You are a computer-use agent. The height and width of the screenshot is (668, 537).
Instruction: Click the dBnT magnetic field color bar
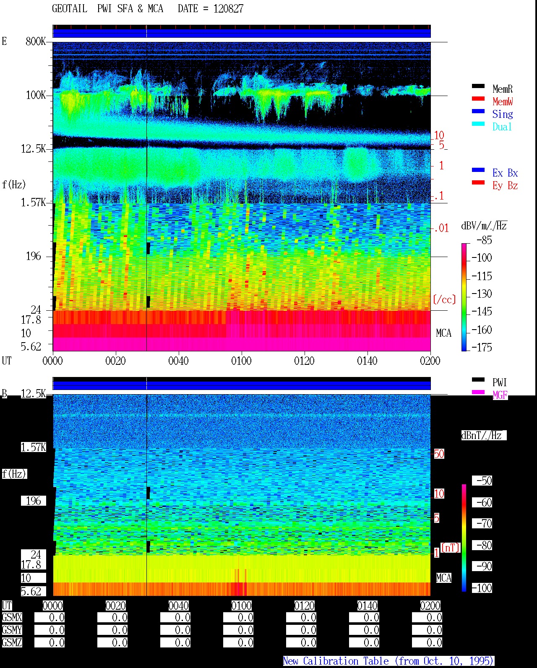[x=464, y=538]
